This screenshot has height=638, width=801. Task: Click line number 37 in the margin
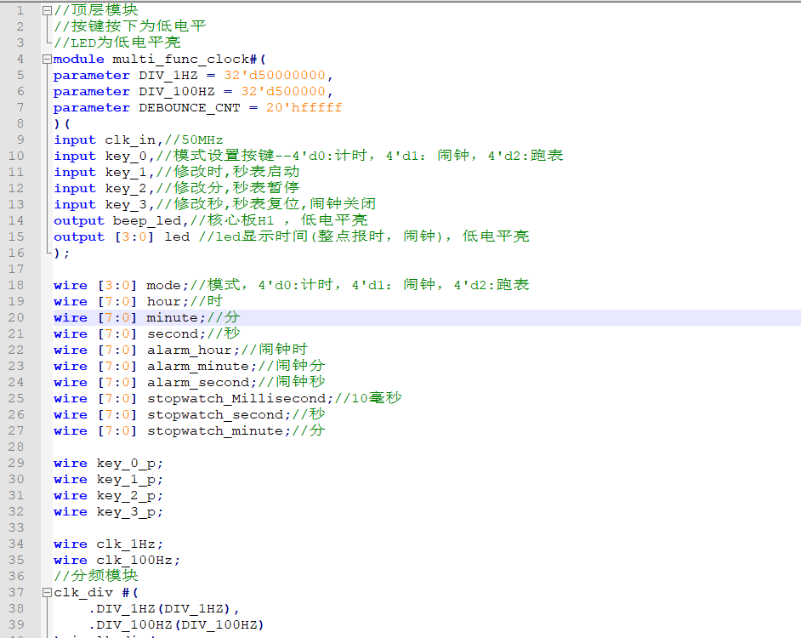(16, 593)
